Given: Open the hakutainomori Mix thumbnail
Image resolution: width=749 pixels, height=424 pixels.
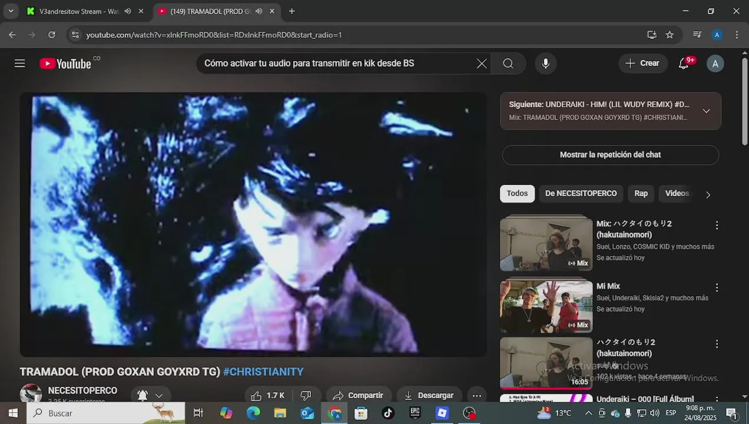Looking at the screenshot, I should click(x=546, y=244).
